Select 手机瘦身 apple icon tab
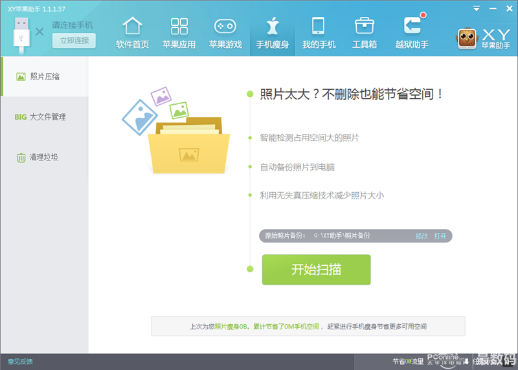Screen dimensions: 518x370 (273, 33)
